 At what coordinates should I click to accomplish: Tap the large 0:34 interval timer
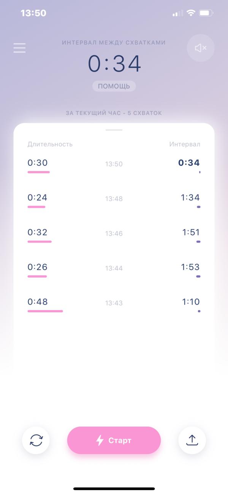tap(114, 63)
